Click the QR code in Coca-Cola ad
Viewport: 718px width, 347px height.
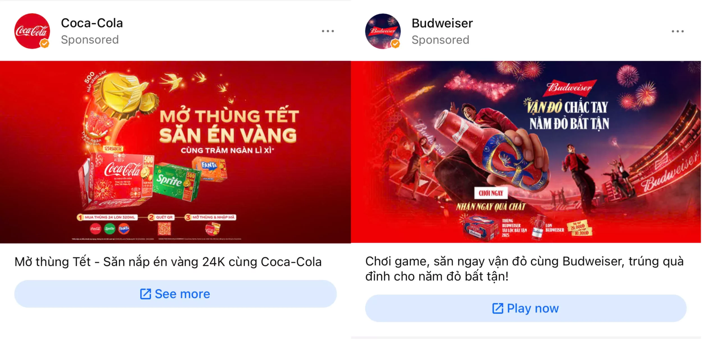164,229
